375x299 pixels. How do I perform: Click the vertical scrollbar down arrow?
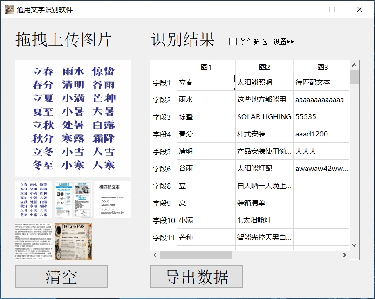click(x=354, y=245)
